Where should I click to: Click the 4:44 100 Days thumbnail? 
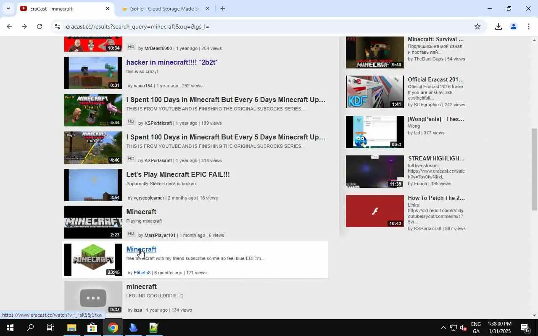(93, 110)
